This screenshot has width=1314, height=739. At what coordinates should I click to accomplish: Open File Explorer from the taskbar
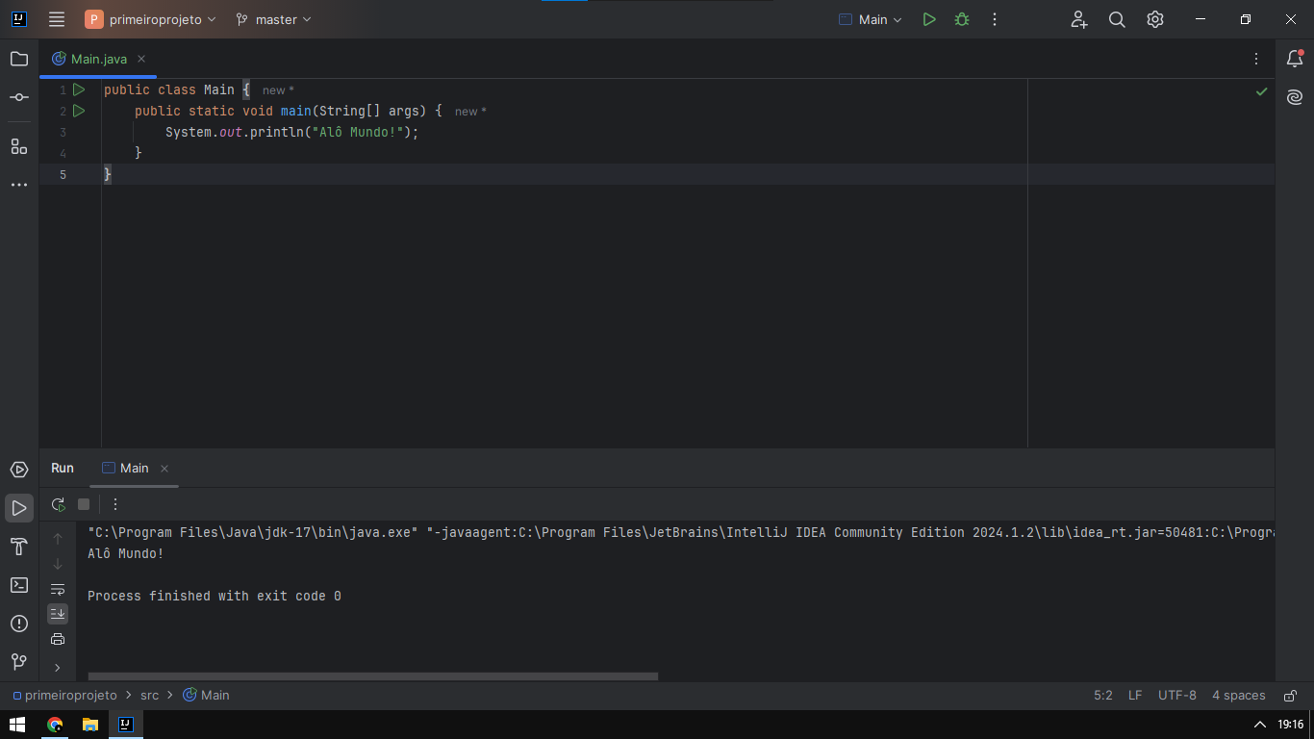(x=90, y=725)
